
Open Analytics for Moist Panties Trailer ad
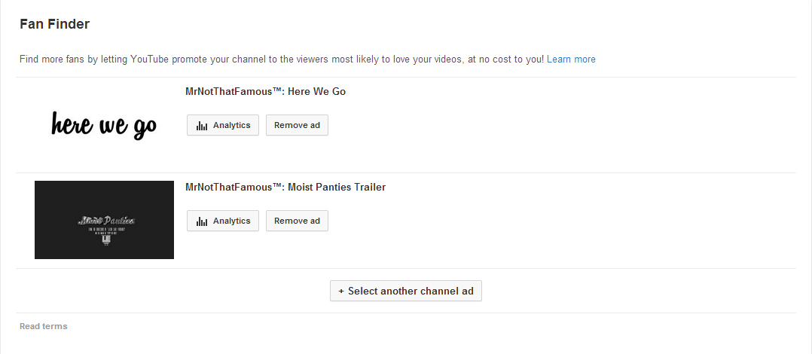[223, 221]
